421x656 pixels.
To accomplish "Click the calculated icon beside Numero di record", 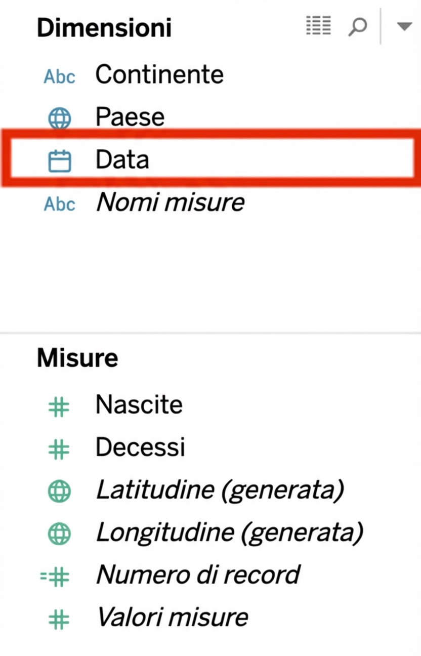I will [x=56, y=577].
